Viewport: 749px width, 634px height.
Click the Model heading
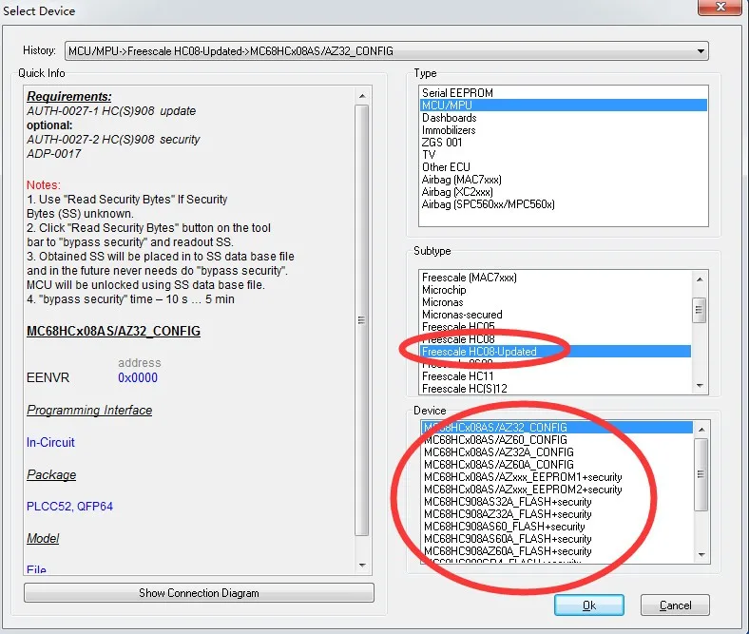coord(43,538)
